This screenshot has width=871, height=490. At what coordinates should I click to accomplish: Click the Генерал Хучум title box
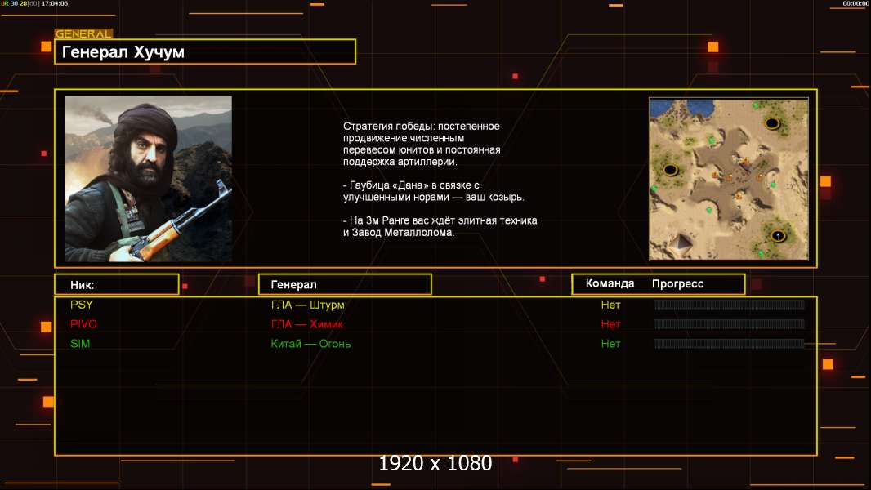(205, 51)
